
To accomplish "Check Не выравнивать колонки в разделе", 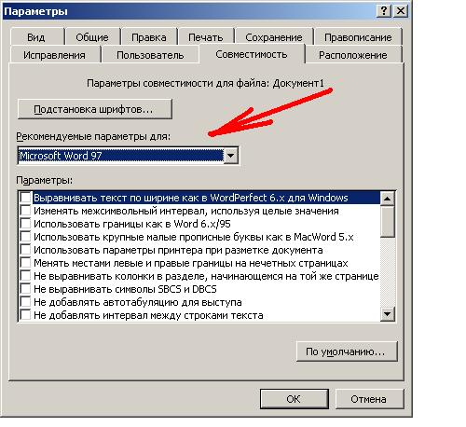I will pos(25,276).
